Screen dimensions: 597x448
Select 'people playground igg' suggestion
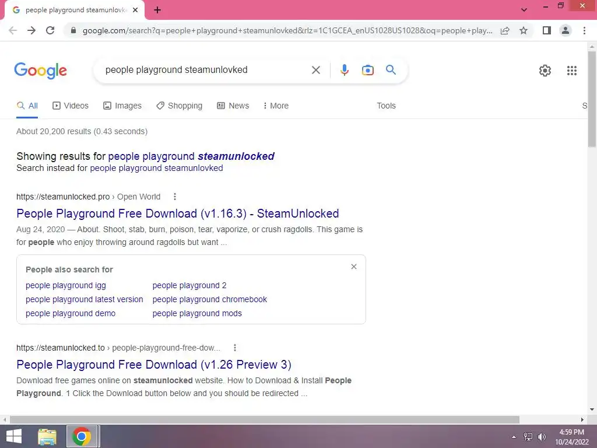pyautogui.click(x=66, y=285)
